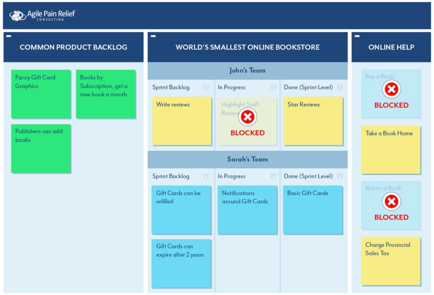
Task: Open the Write reviews sticky note
Action: coord(181,121)
